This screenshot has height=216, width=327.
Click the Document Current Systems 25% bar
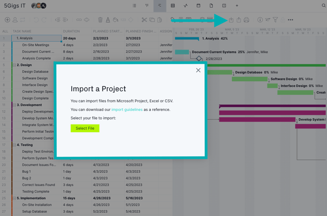click(182, 52)
